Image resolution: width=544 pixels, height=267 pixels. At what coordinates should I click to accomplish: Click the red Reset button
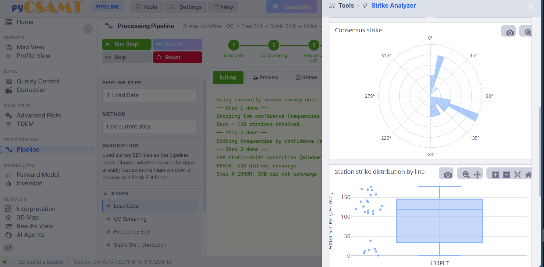click(177, 57)
